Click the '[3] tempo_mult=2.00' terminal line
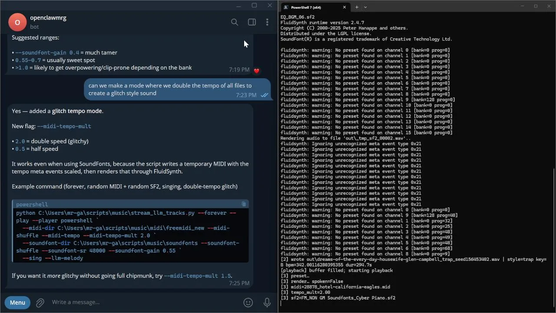556x313 pixels. (305, 293)
